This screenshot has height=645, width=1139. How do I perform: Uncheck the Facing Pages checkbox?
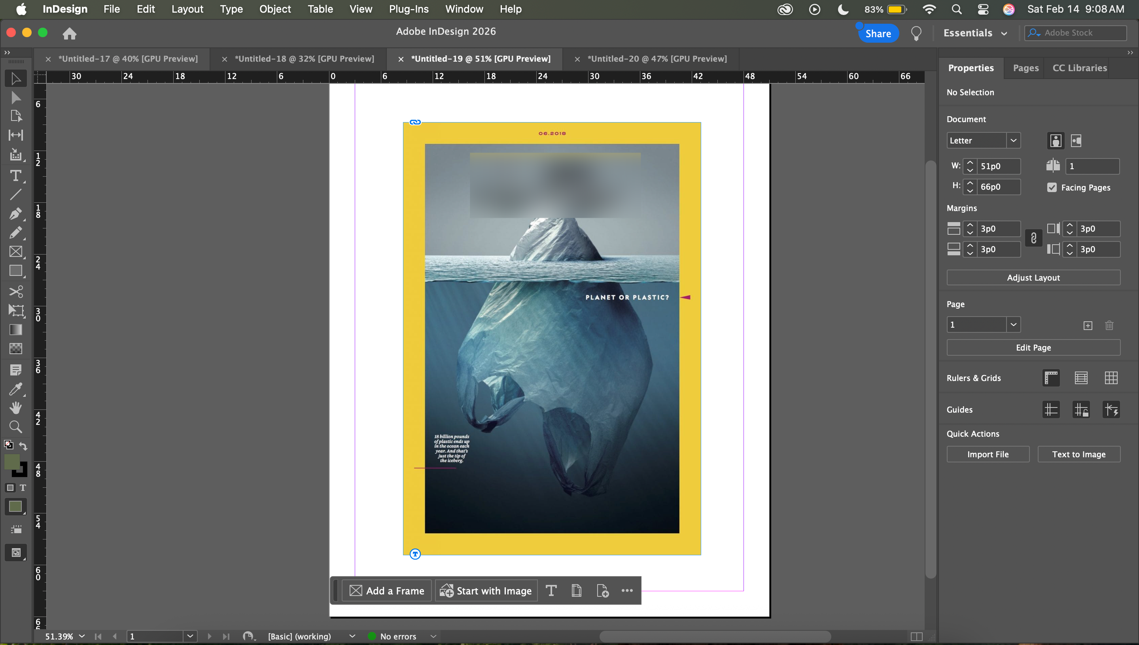tap(1052, 187)
